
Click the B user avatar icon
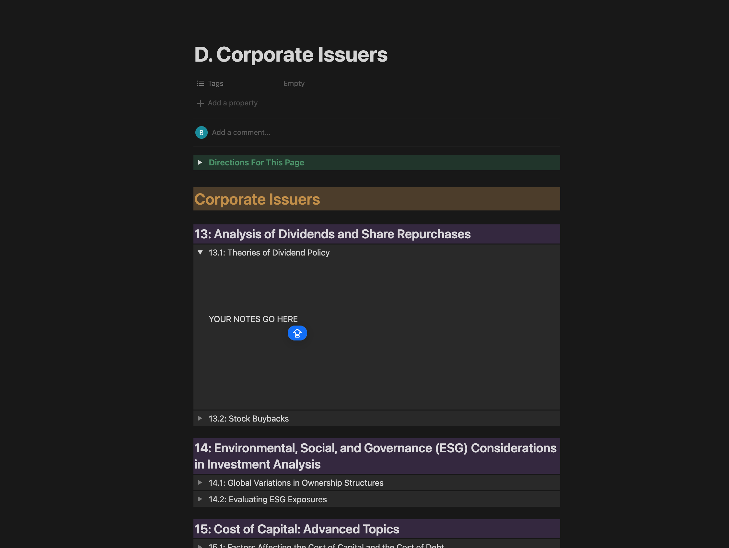point(201,133)
